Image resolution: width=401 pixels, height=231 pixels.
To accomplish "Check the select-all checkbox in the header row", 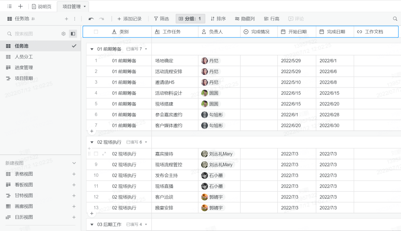I will click(96, 32).
